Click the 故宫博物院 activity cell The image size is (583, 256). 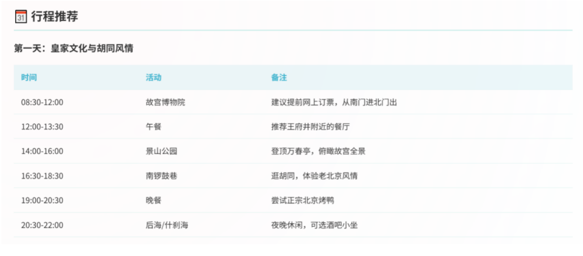[166, 102]
